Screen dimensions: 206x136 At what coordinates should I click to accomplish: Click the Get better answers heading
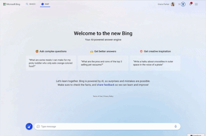click(103, 51)
